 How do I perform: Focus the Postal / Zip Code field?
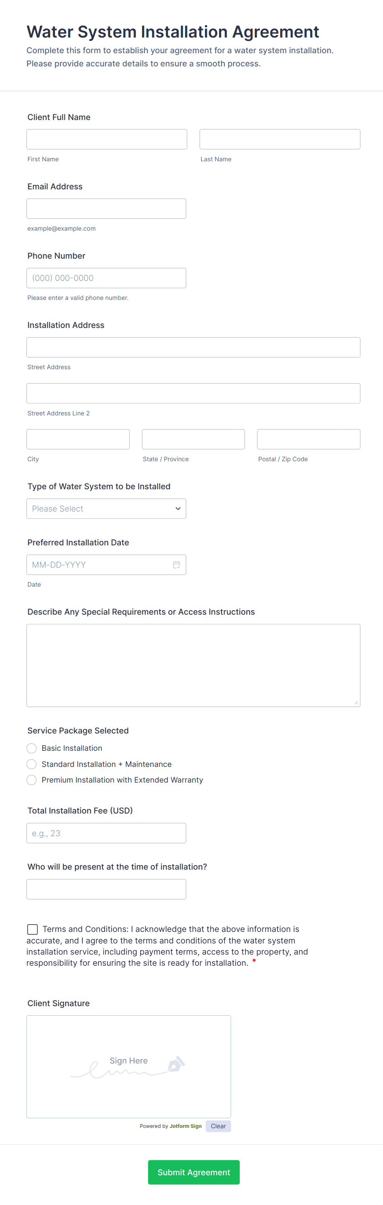pos(308,439)
